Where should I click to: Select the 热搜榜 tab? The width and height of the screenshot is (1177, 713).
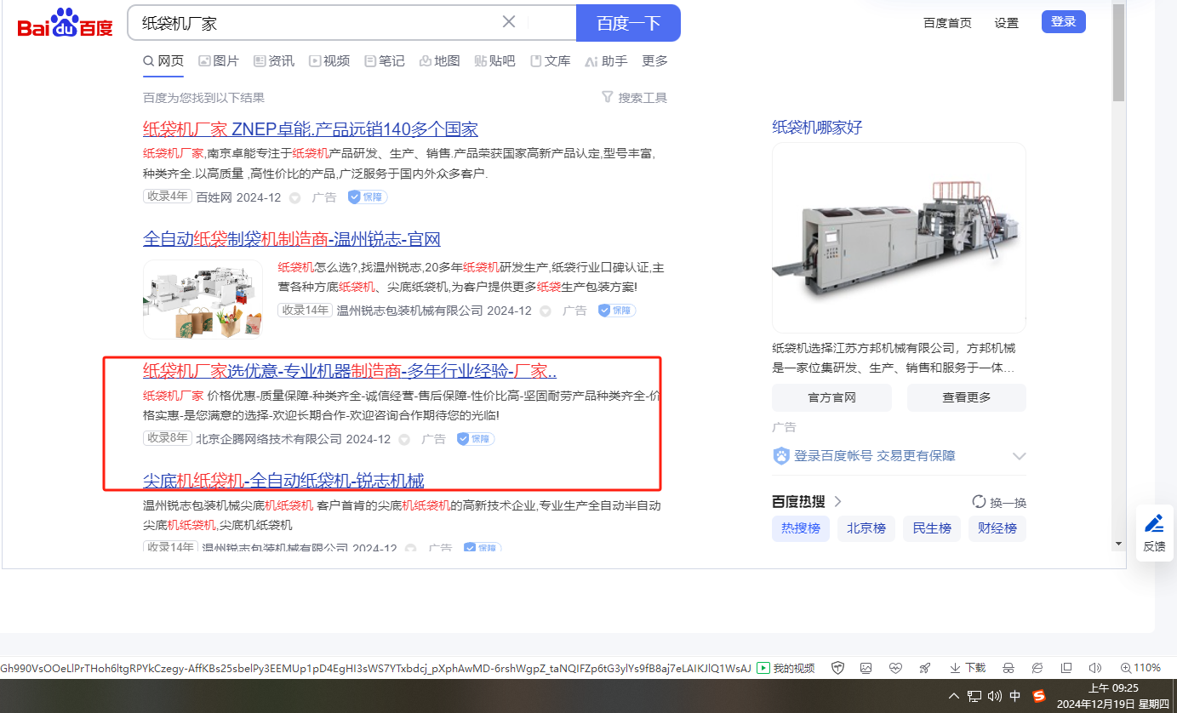(801, 528)
